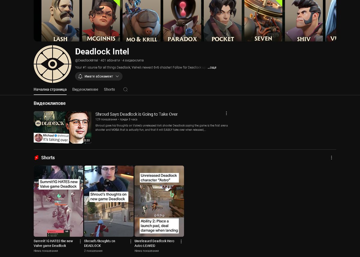
Task: Click the Summit1G HATES short title
Action: click(x=53, y=244)
